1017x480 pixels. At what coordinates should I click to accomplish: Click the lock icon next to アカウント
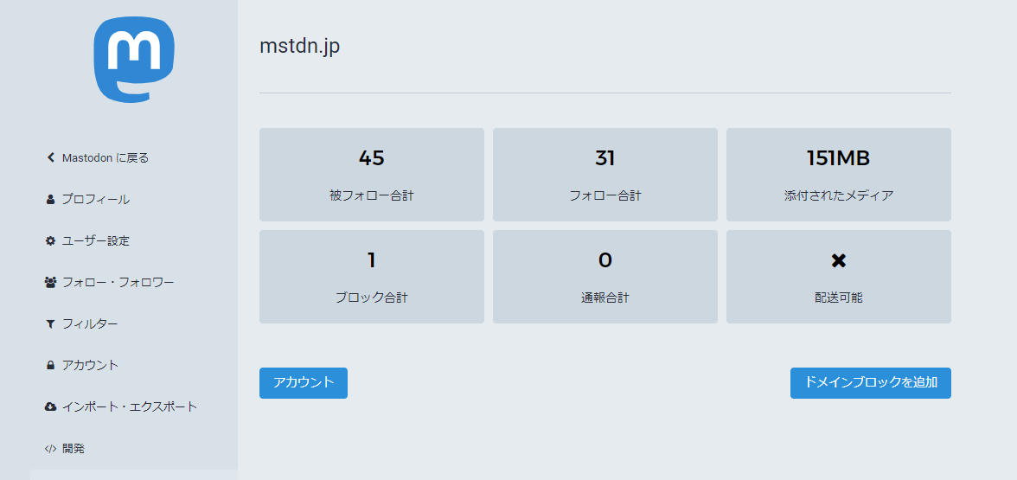coord(50,365)
